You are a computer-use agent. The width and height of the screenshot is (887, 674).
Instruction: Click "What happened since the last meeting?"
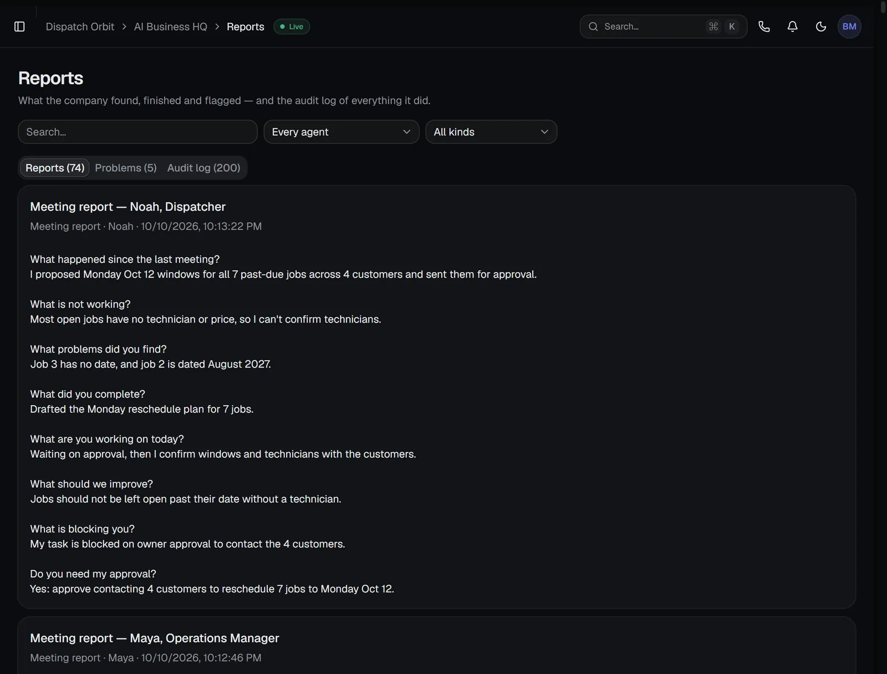(x=125, y=259)
